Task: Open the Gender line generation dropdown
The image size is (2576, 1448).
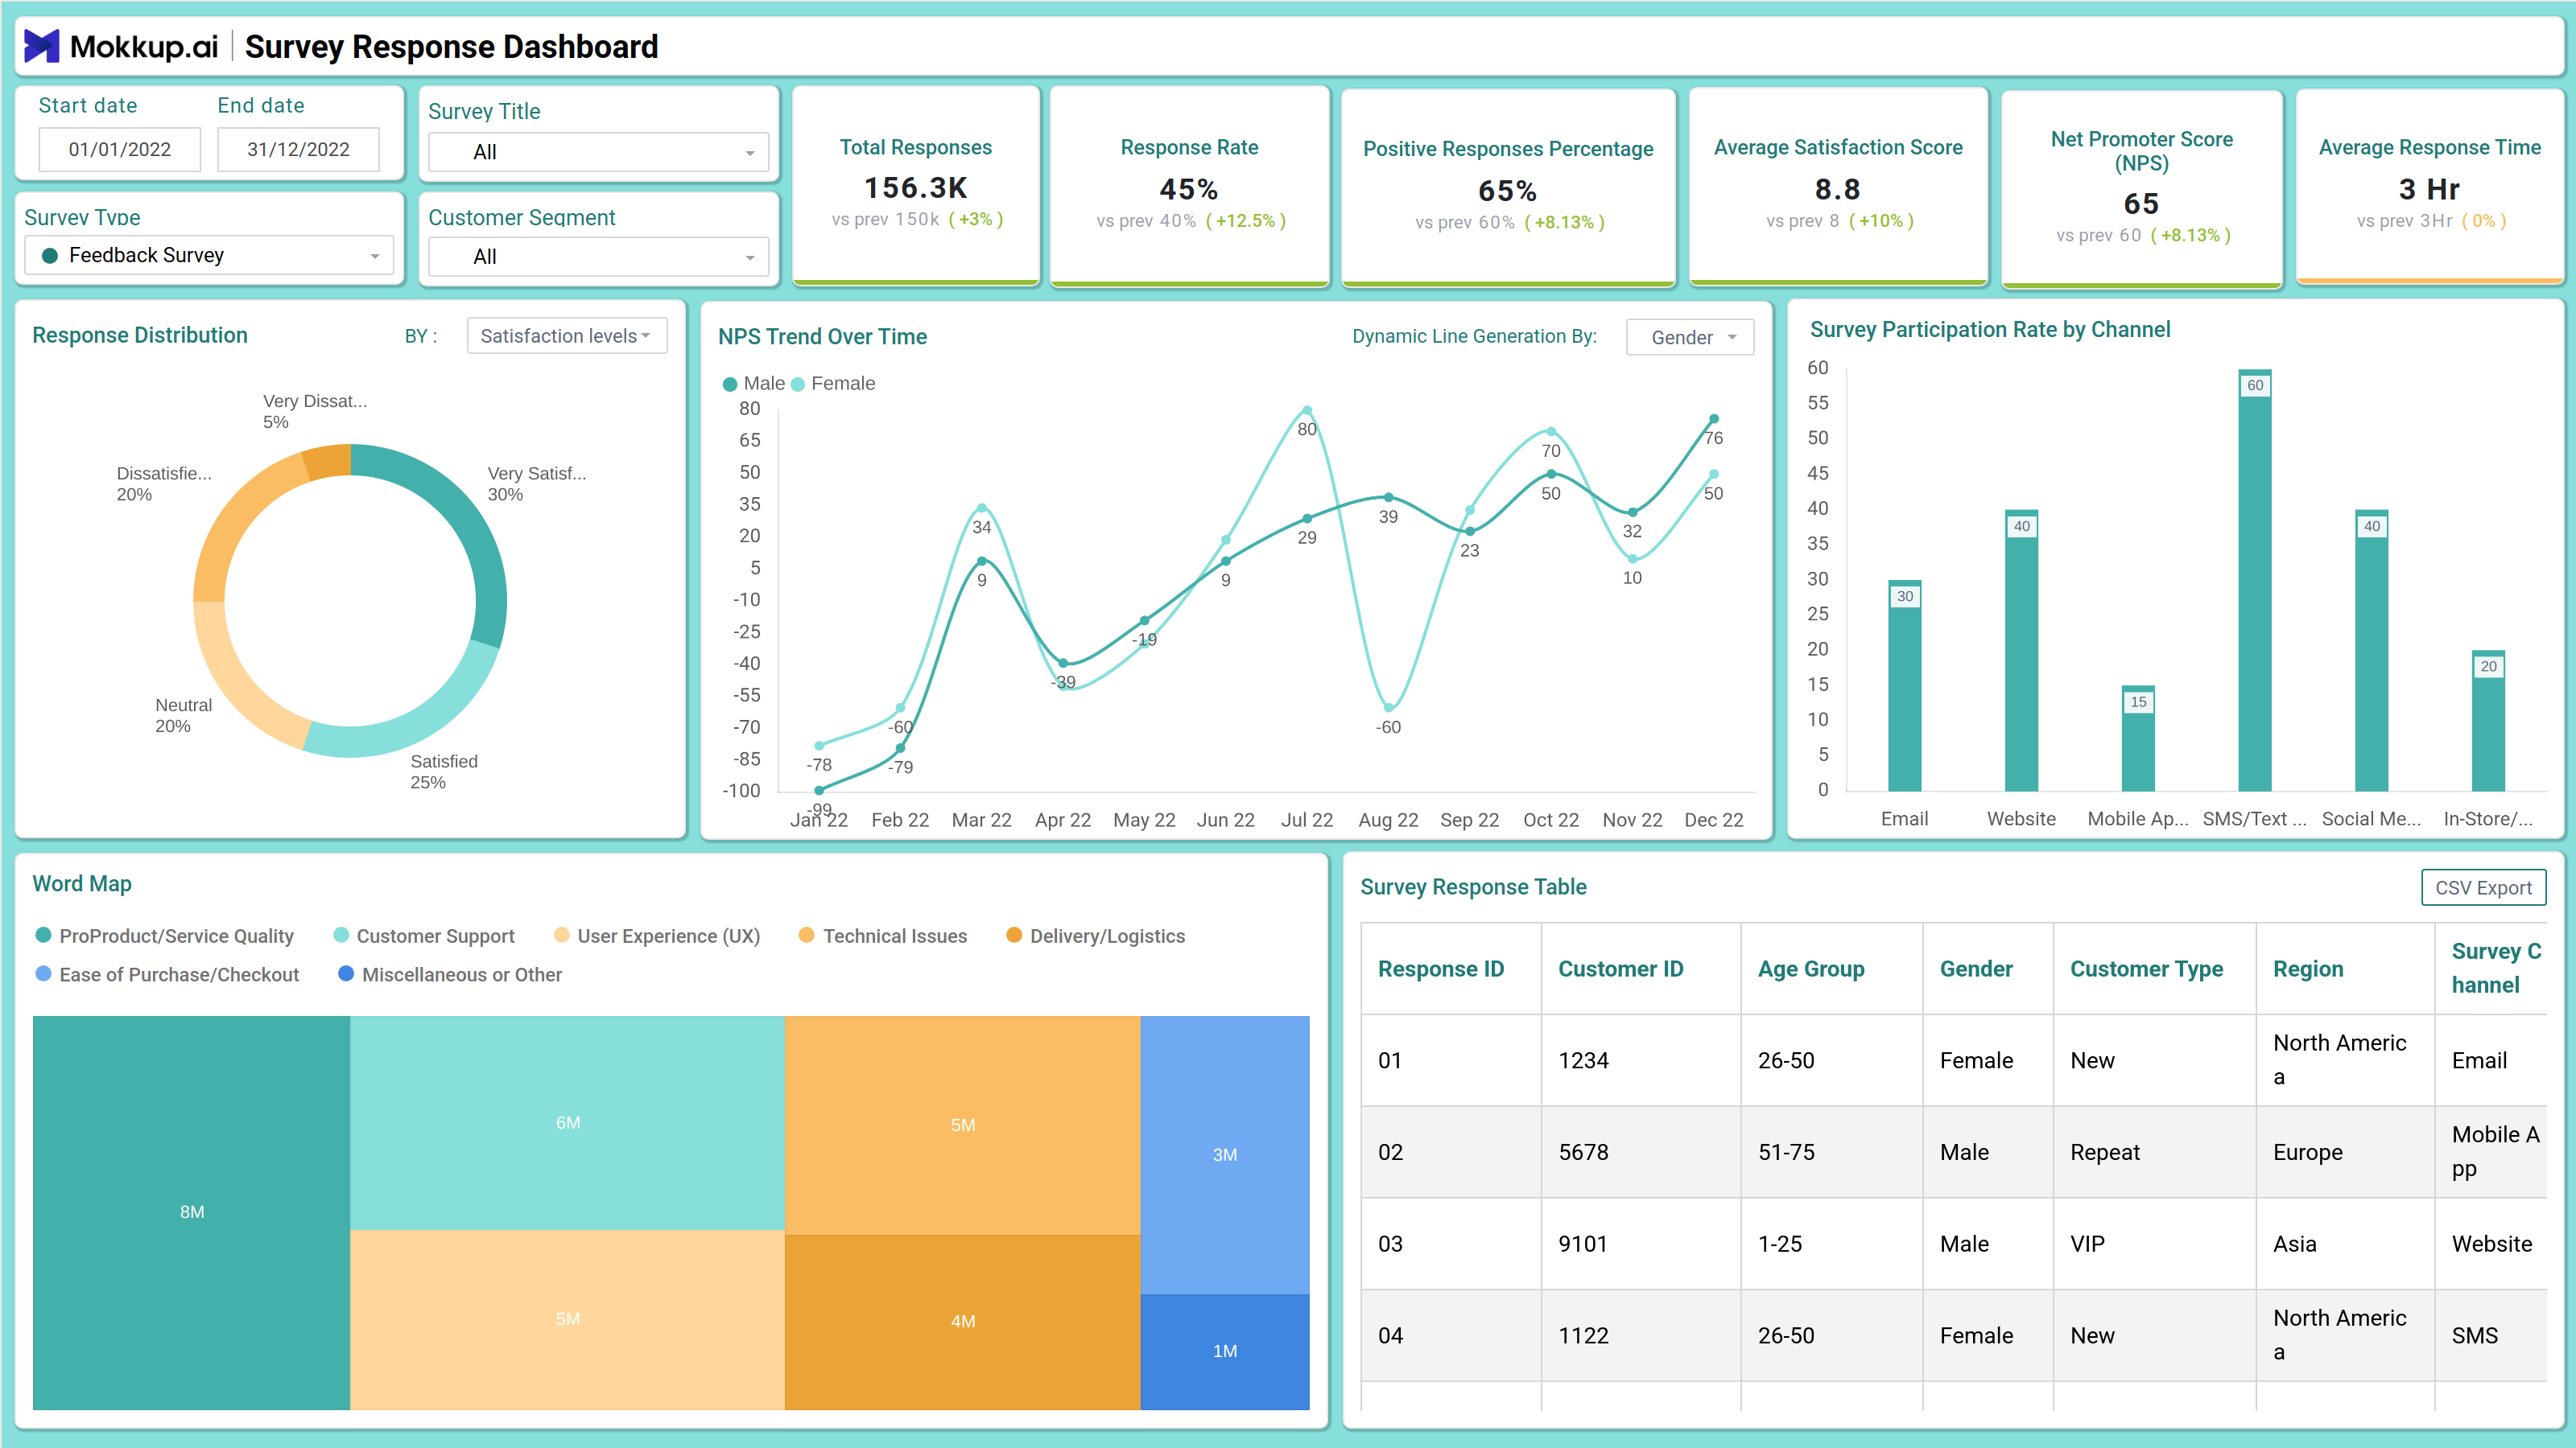Action: click(x=1690, y=338)
